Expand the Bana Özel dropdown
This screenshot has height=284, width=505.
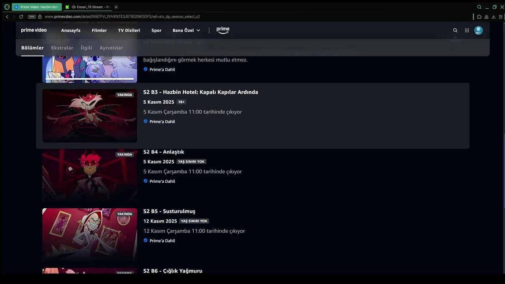click(186, 30)
